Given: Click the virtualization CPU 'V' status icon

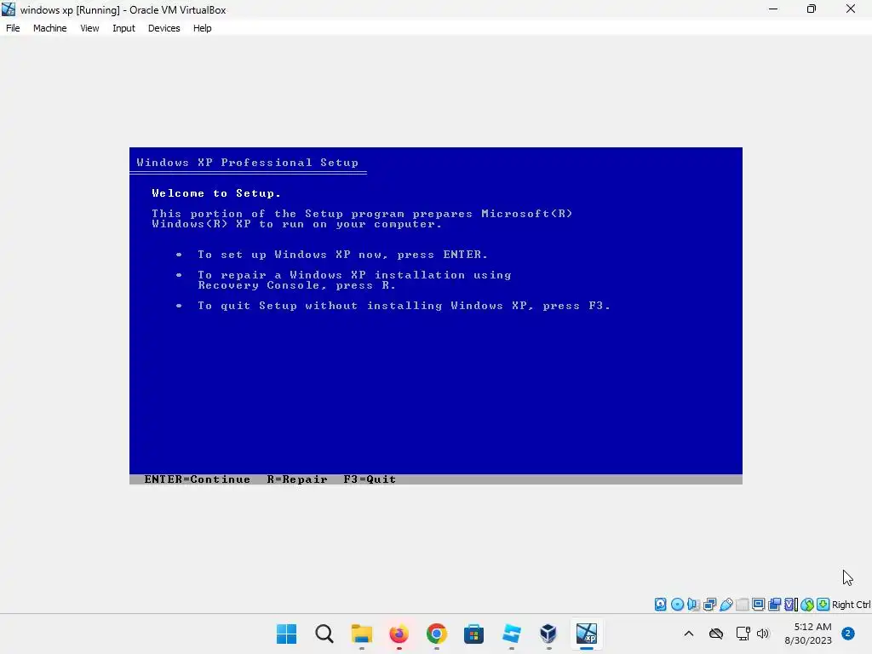Looking at the screenshot, I should (x=791, y=605).
